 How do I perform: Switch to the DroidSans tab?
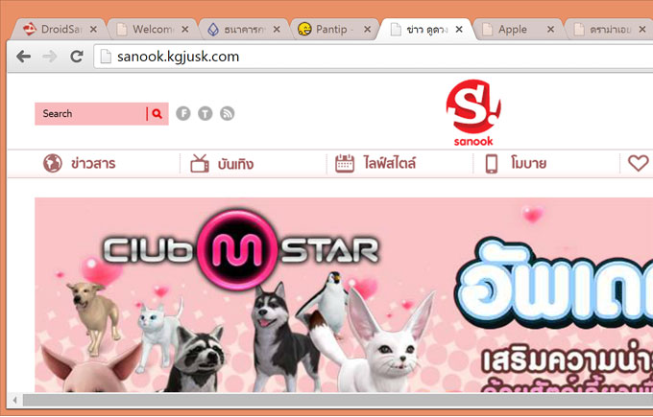point(57,30)
